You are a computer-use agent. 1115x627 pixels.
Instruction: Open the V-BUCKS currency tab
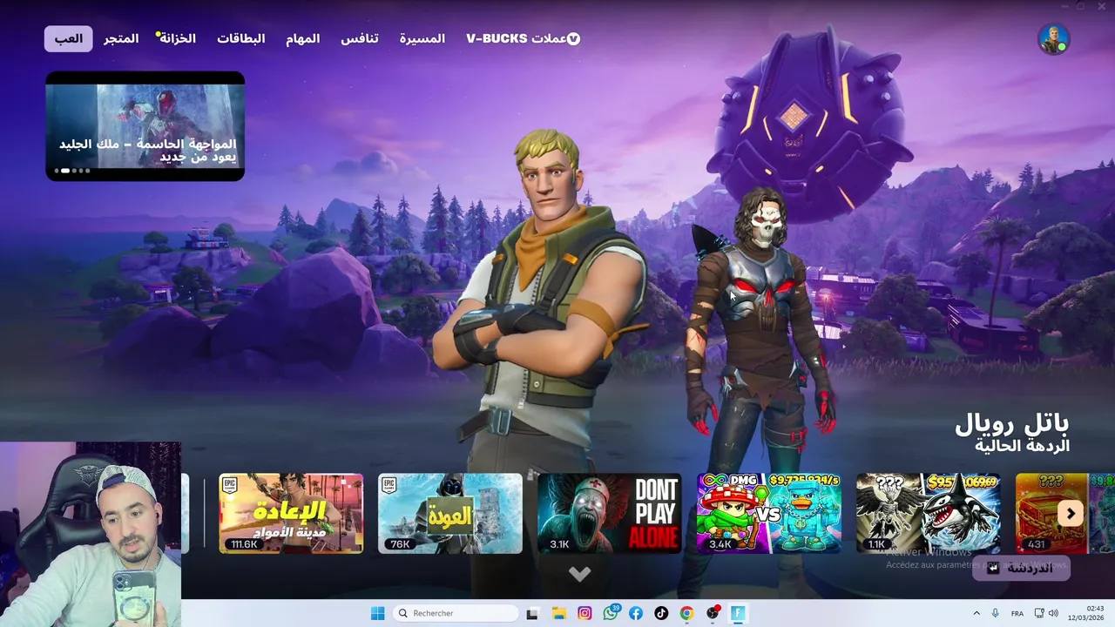(x=523, y=38)
